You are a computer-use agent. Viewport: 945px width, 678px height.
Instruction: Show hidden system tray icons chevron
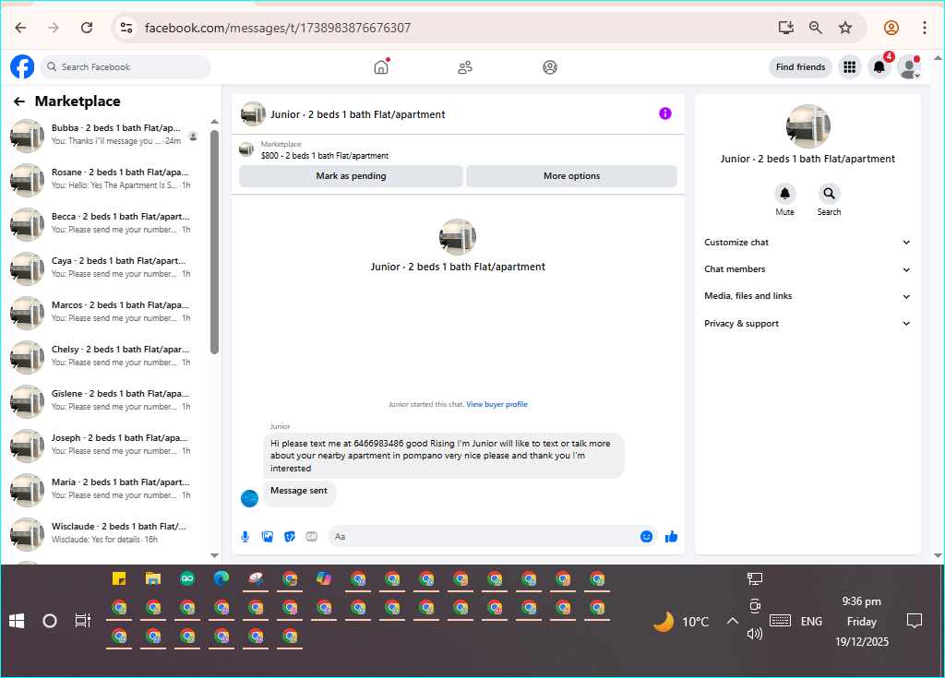(732, 621)
